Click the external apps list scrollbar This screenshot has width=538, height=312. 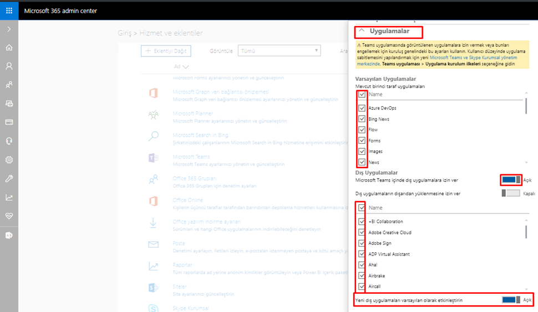(x=526, y=231)
